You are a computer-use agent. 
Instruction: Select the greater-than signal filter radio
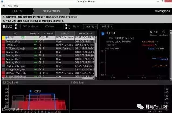(66, 25)
